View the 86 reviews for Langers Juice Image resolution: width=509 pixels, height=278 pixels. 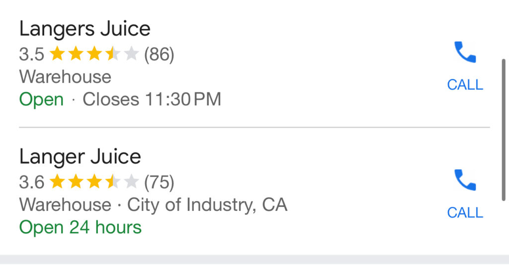[x=159, y=54]
